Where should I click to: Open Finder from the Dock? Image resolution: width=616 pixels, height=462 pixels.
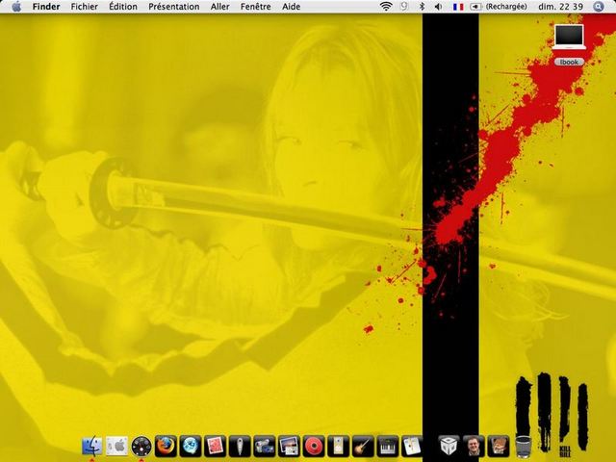coord(92,446)
